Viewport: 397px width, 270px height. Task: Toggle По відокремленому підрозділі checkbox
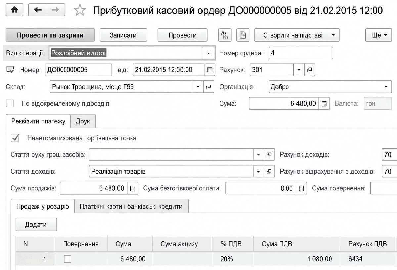pos(10,104)
